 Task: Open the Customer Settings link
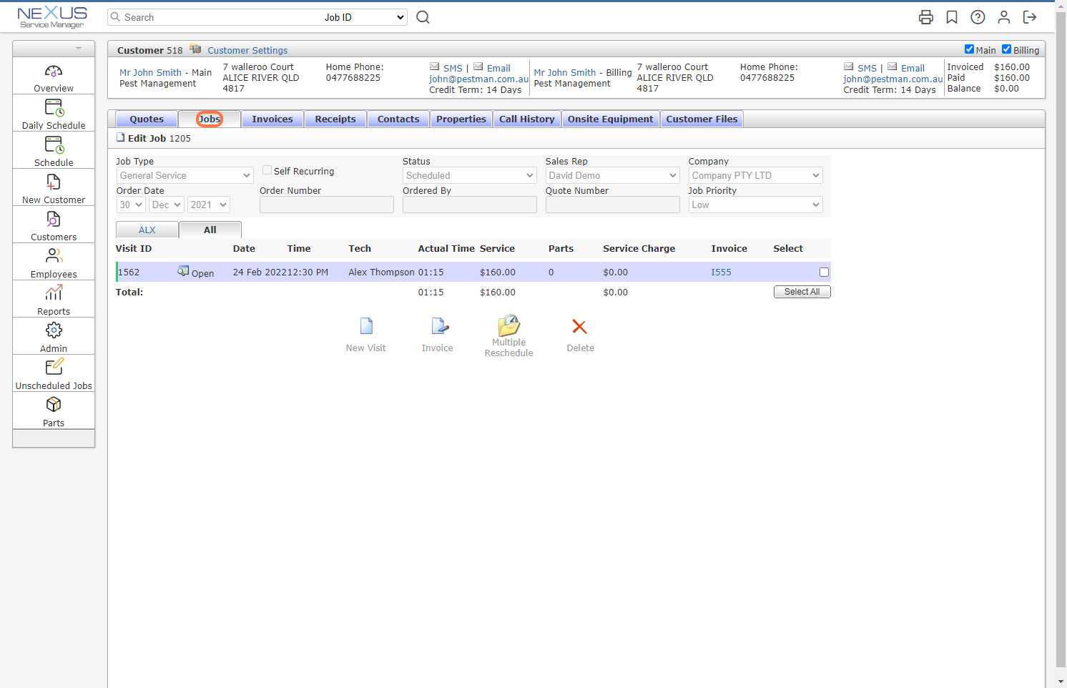point(247,50)
